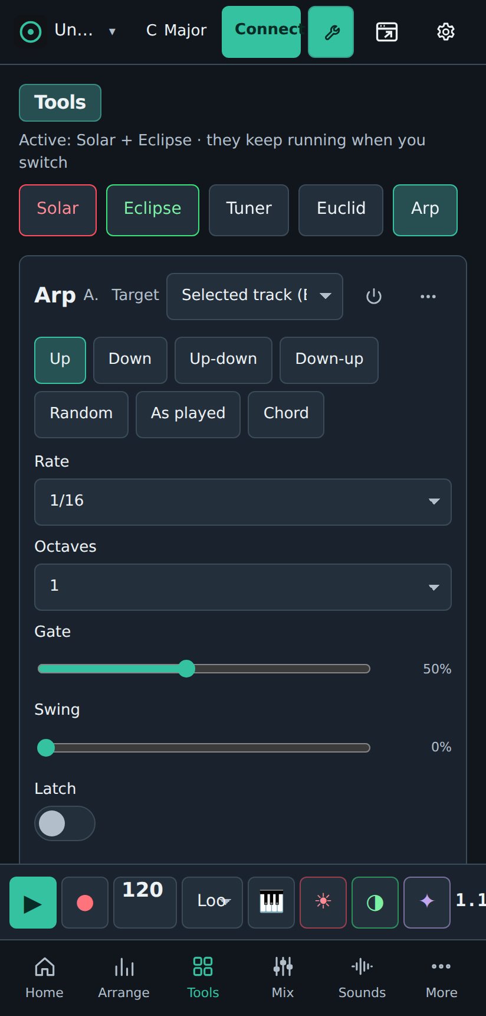
Task: Expand the project name dropdown arrow
Action: pyautogui.click(x=112, y=32)
